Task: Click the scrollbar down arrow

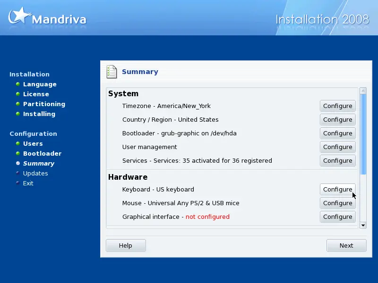Action: (363, 225)
